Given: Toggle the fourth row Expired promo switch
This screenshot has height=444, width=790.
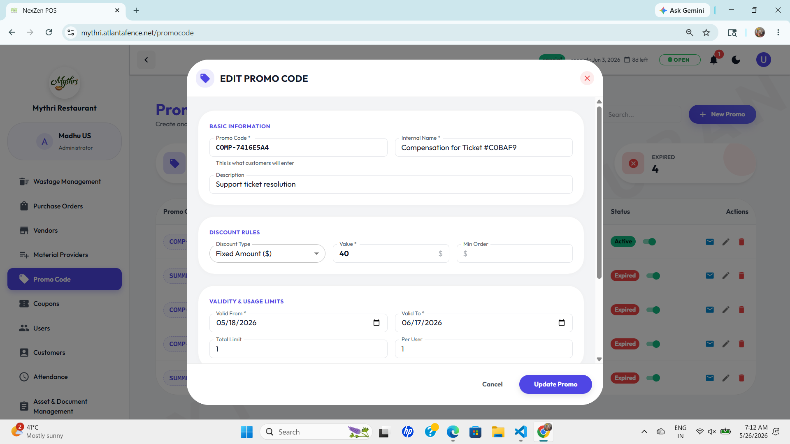Looking at the screenshot, I should coord(653,344).
